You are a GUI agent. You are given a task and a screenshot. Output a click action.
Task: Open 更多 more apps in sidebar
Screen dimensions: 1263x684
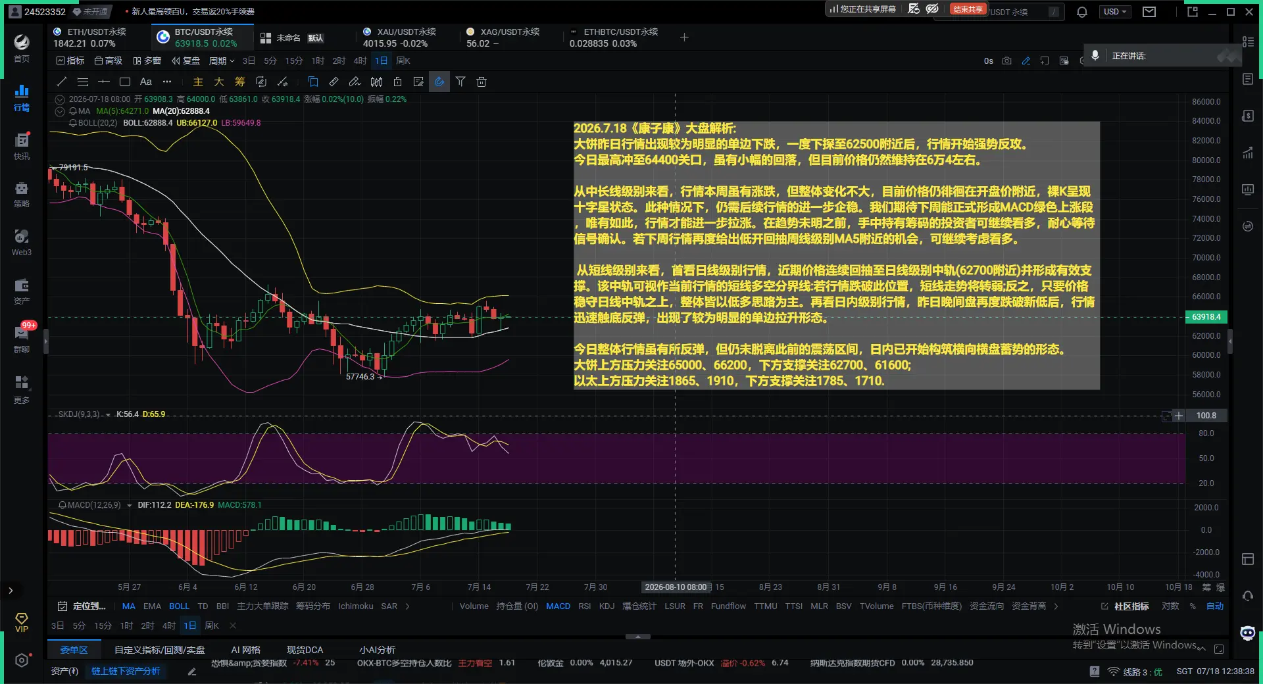coord(22,389)
